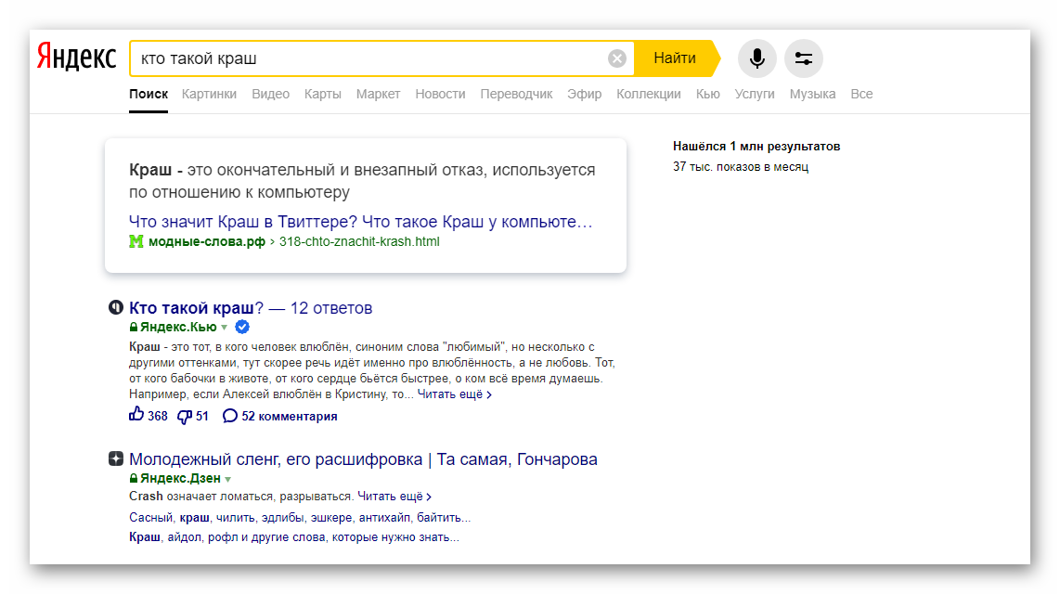Expand the Яндекс.Кью dropdown arrow
This screenshot has width=1060, height=594.
pos(225,328)
